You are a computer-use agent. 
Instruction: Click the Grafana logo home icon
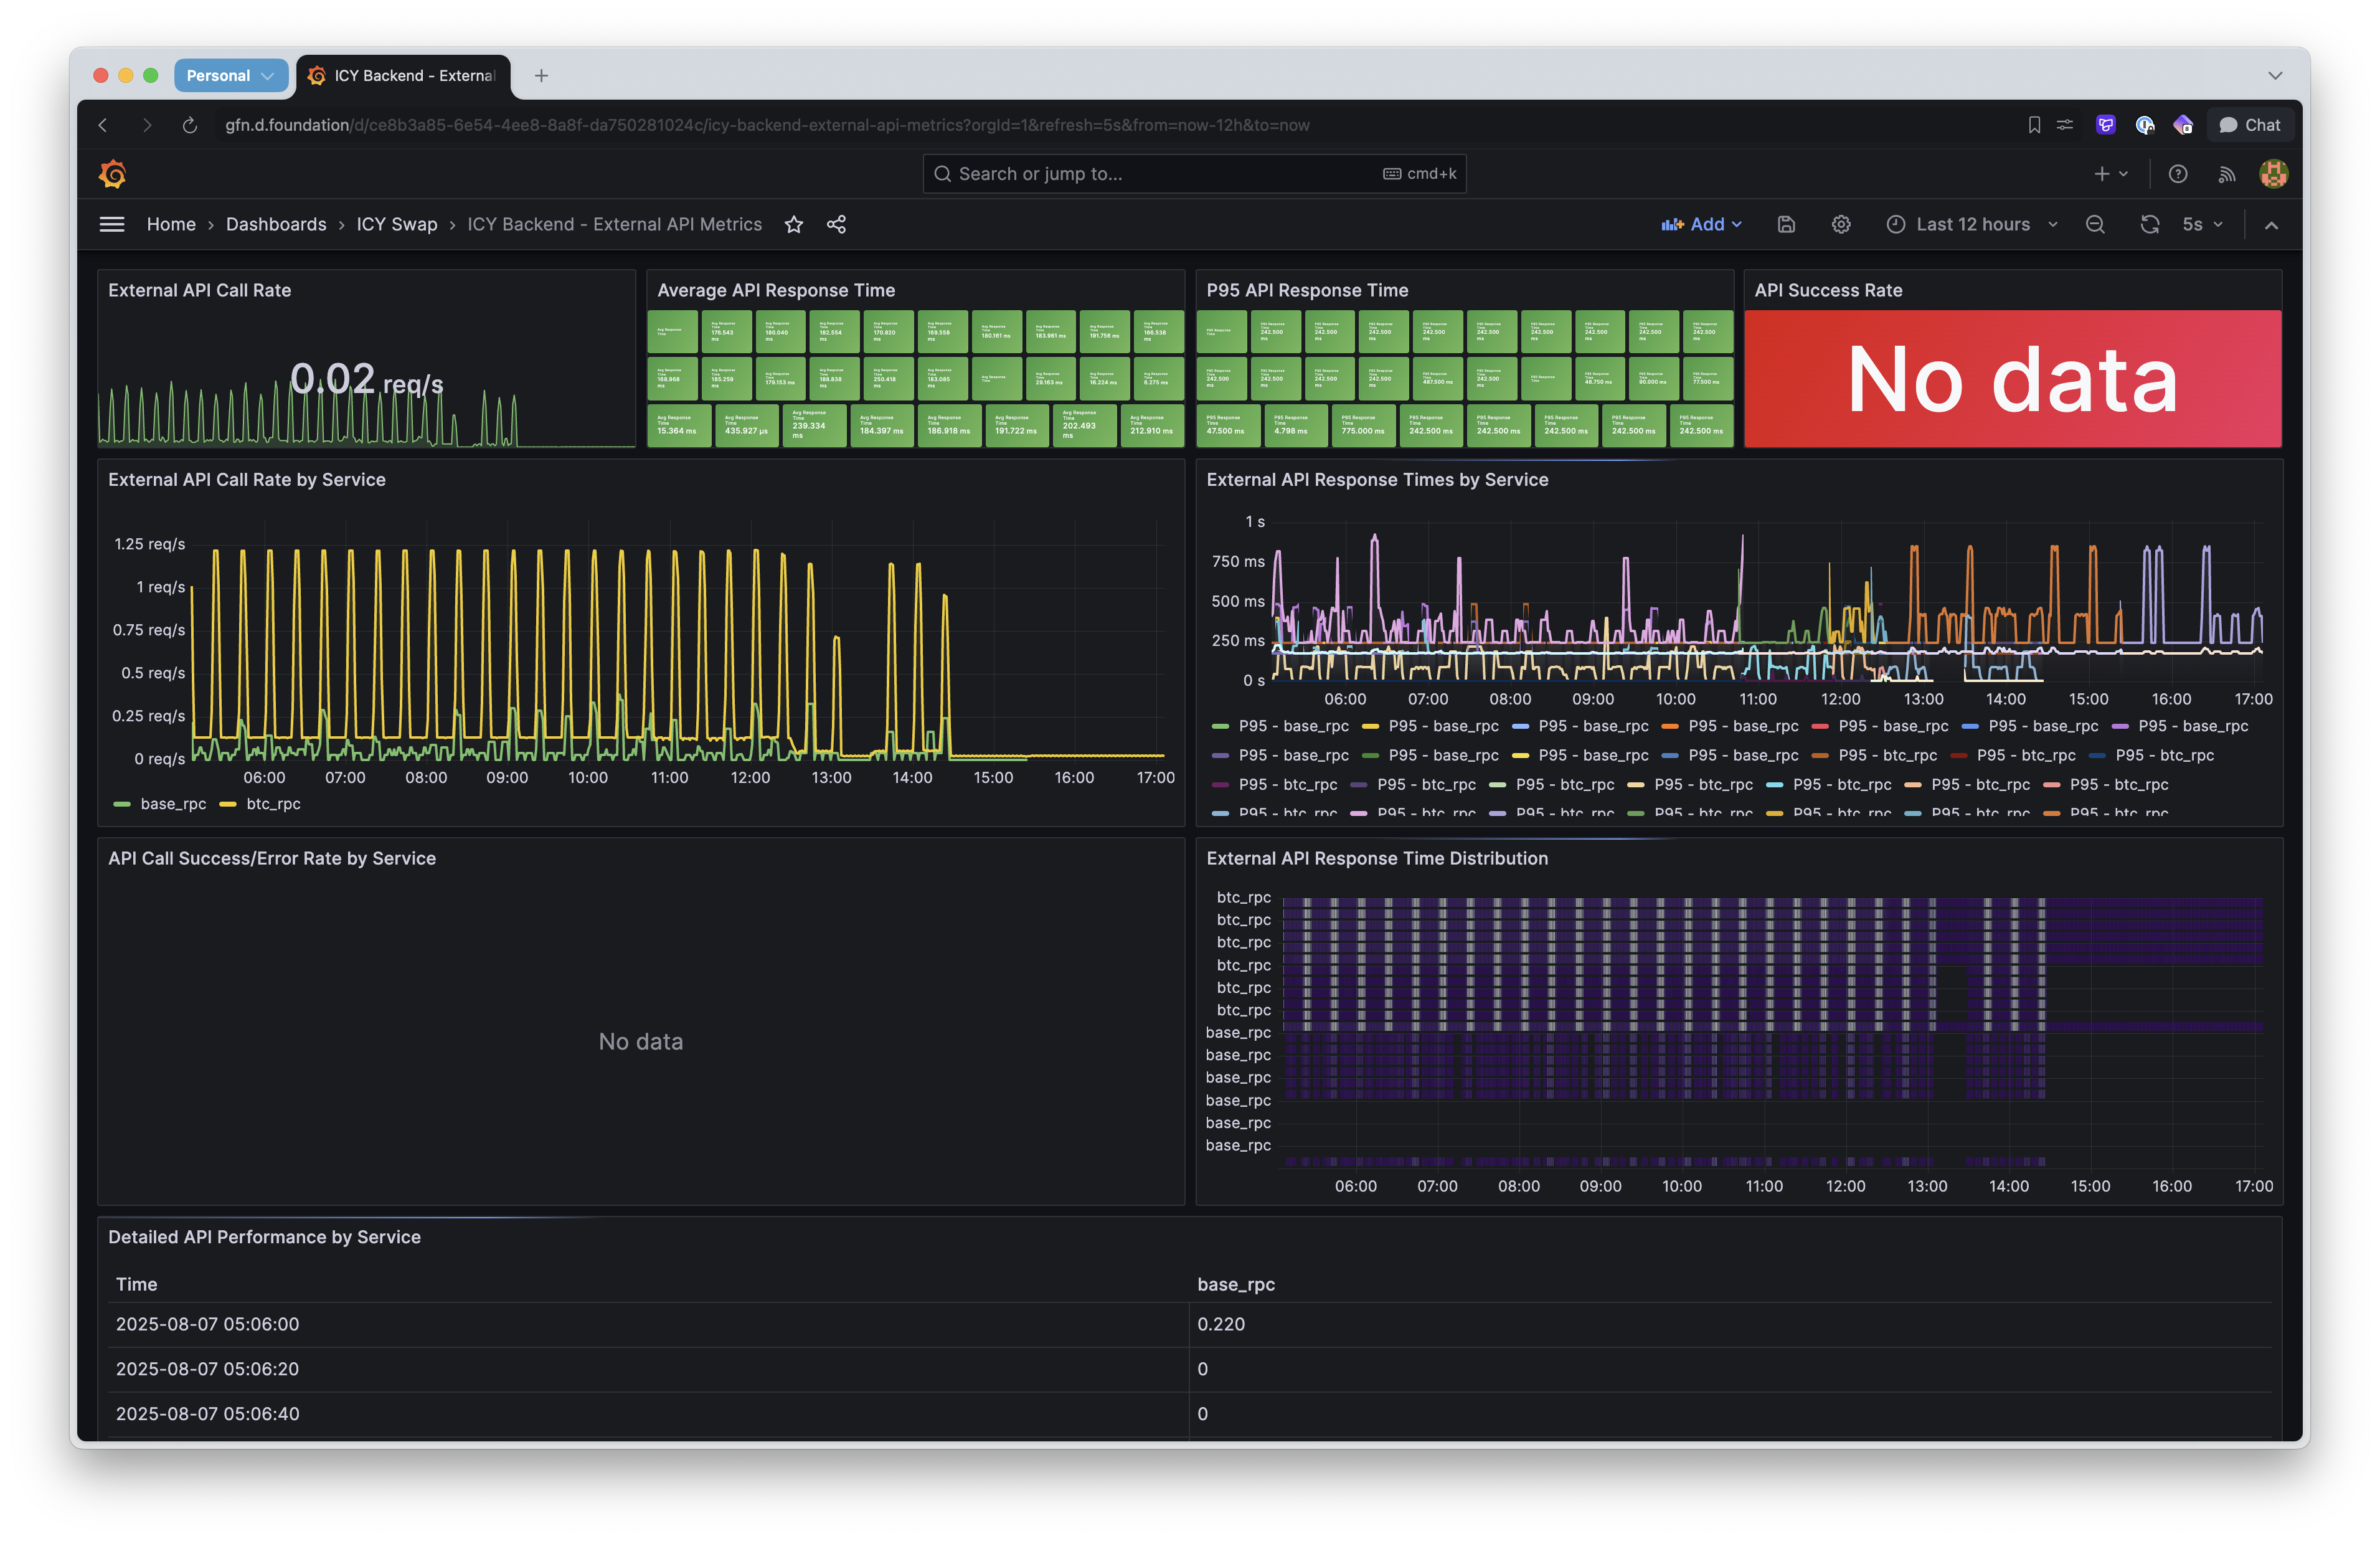click(112, 174)
